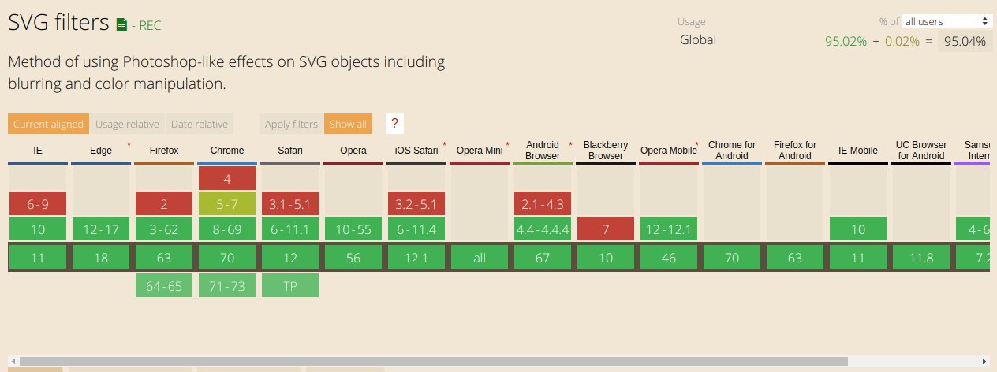This screenshot has width=997, height=372.
Task: Click the iOS Safari 3.2-5.1 cell
Action: (416, 204)
